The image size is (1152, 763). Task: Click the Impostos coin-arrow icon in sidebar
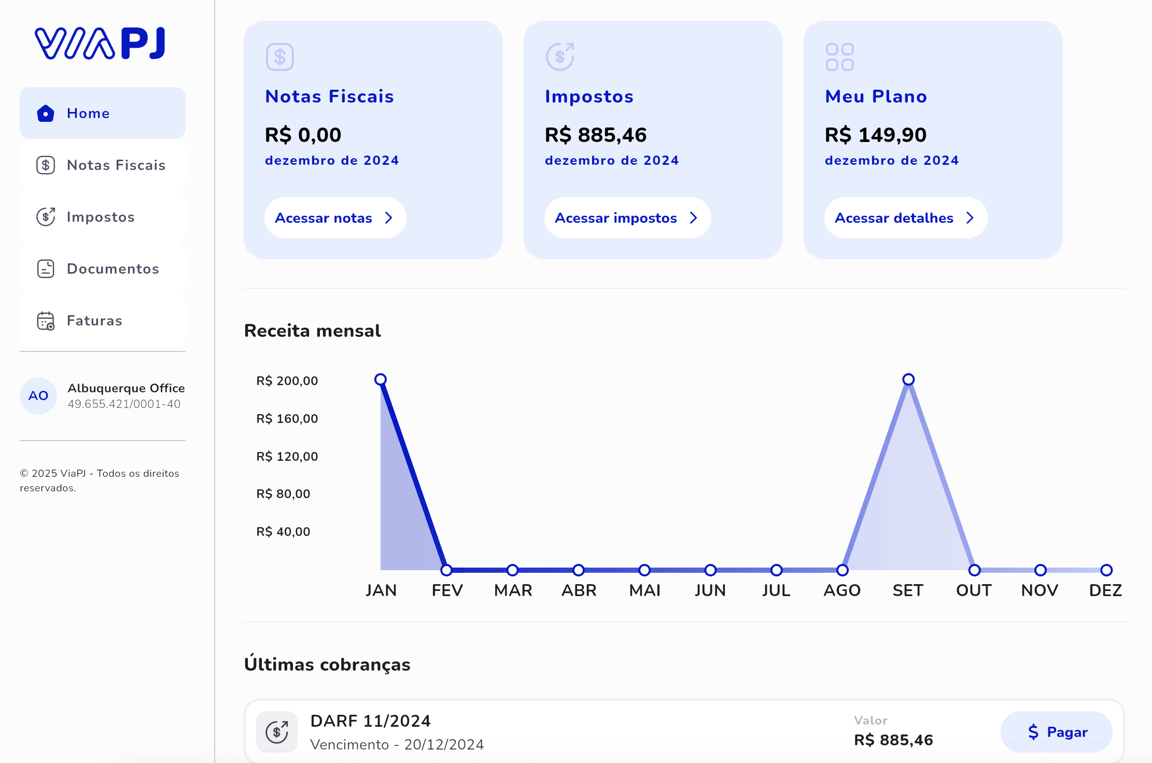[x=46, y=217]
